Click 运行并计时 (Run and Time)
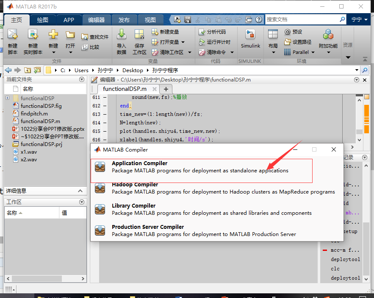 tap(215, 42)
